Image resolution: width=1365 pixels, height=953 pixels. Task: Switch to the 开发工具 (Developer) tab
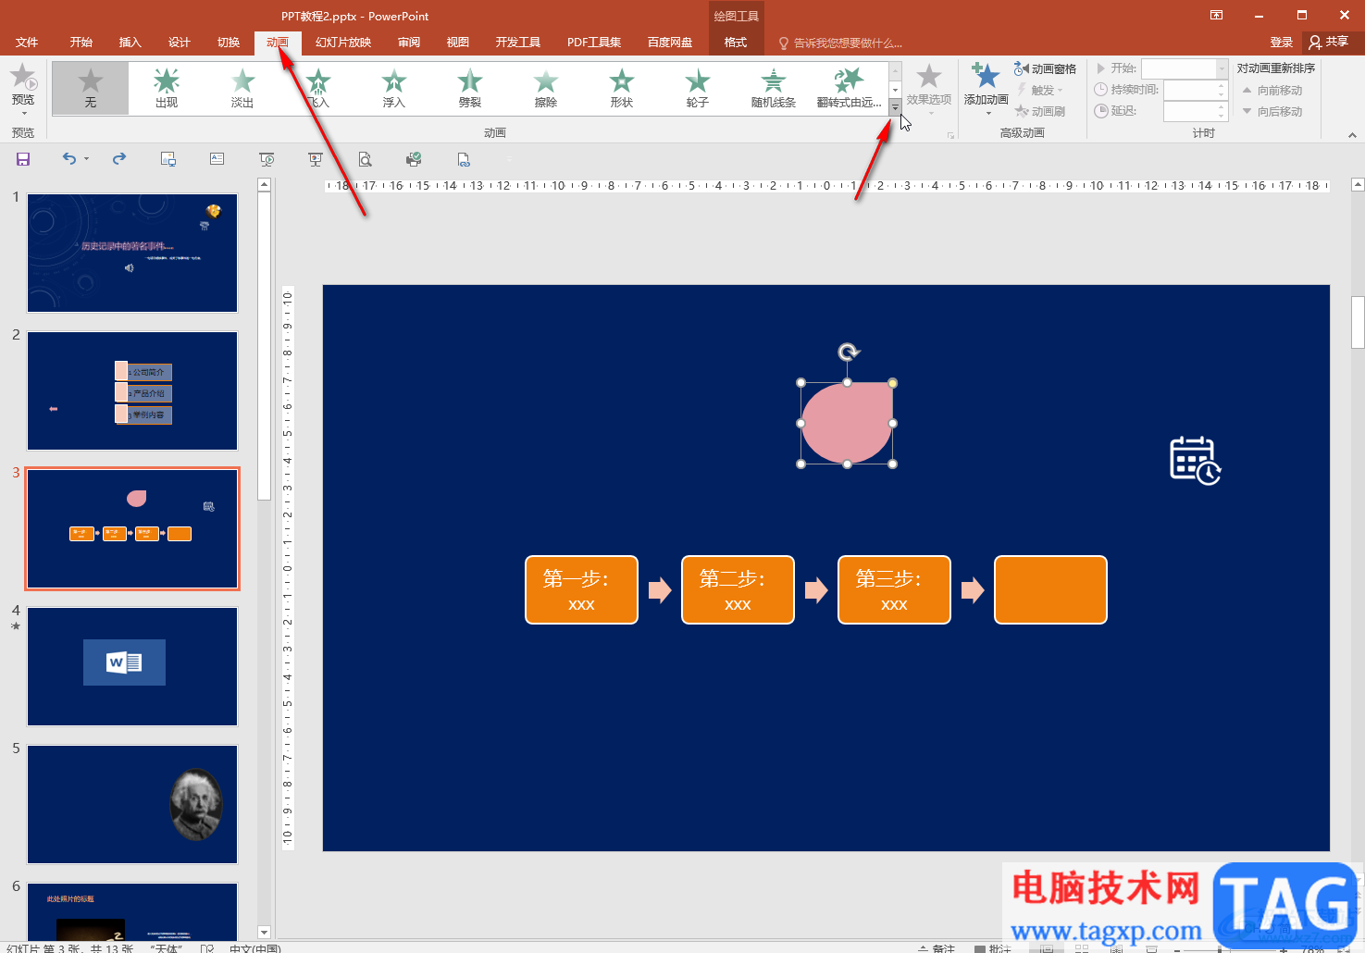[518, 43]
